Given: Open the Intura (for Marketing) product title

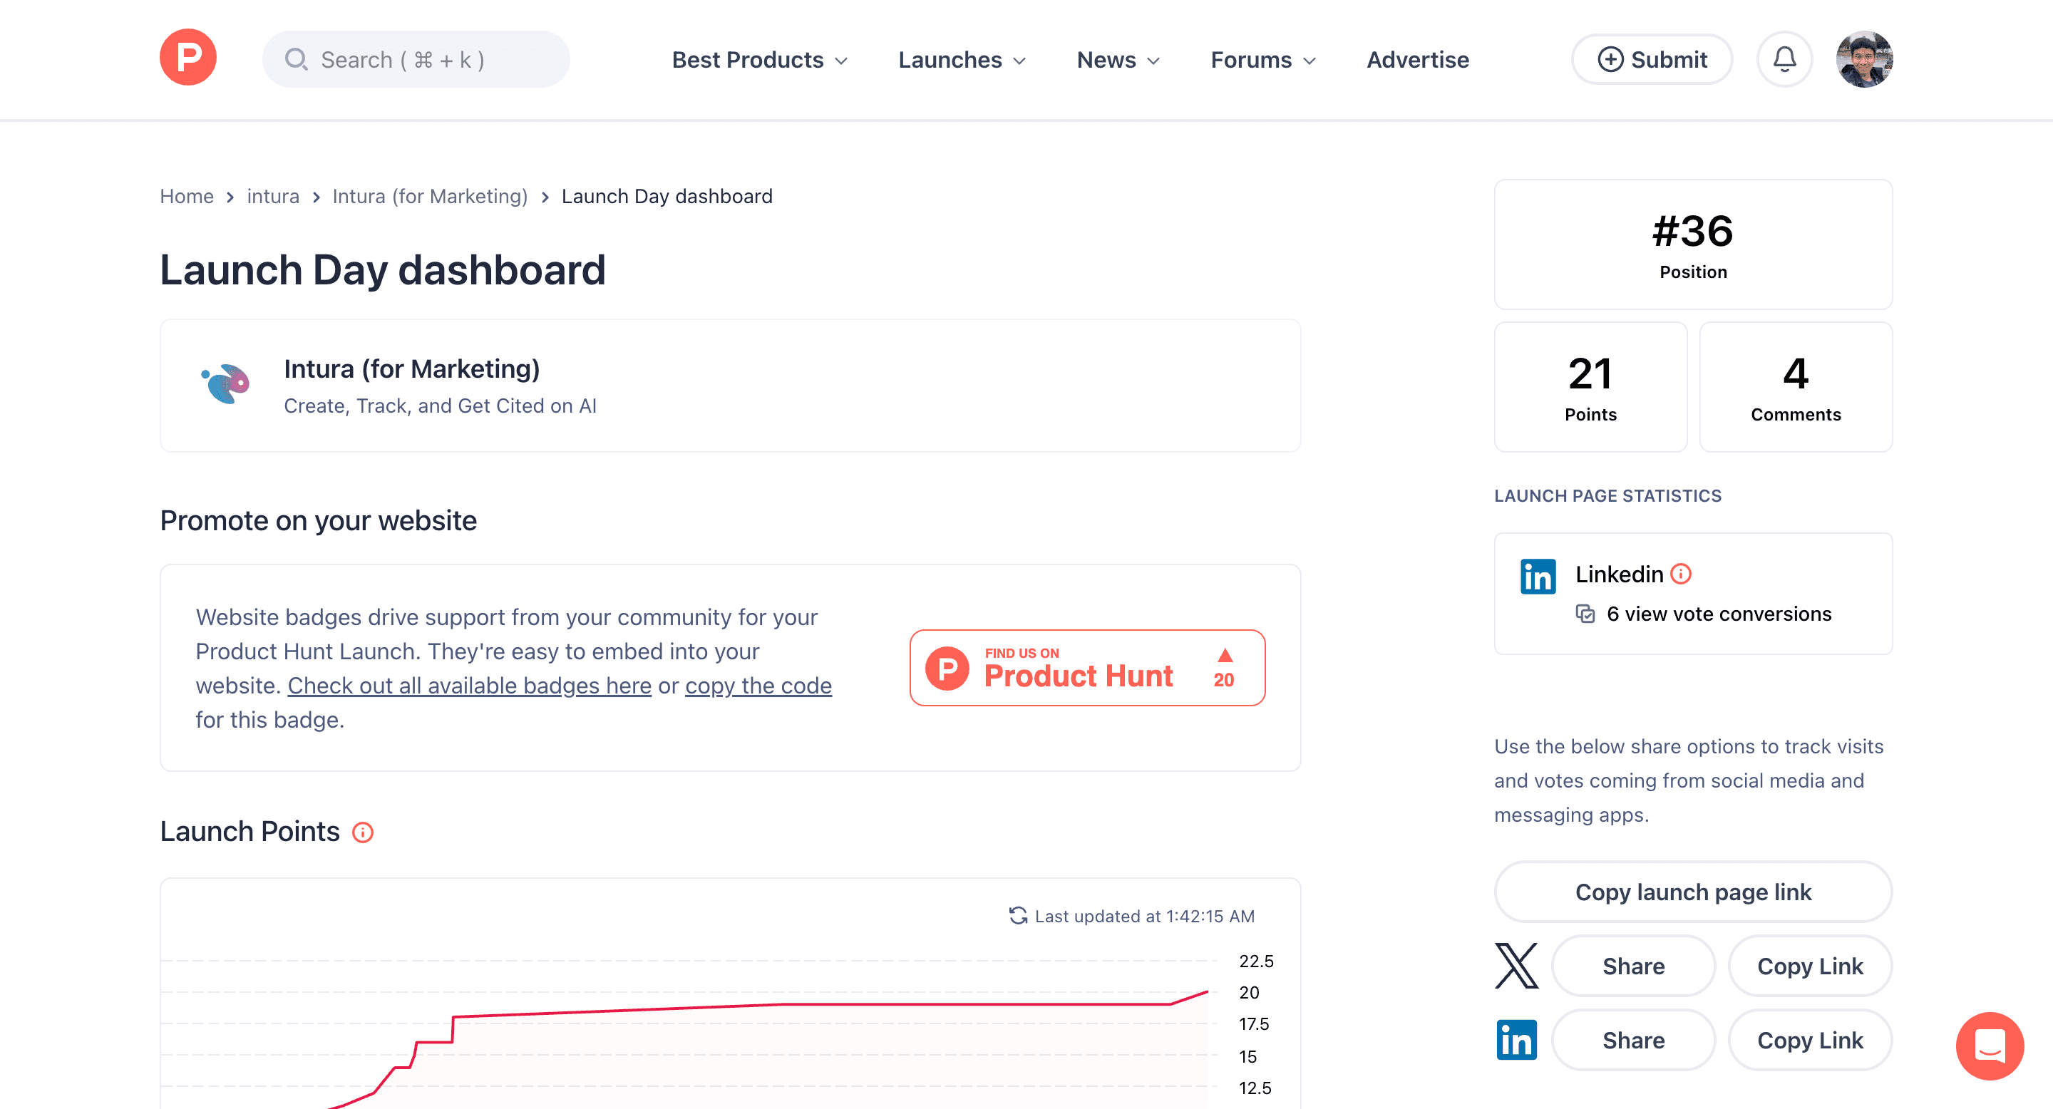Looking at the screenshot, I should (411, 369).
